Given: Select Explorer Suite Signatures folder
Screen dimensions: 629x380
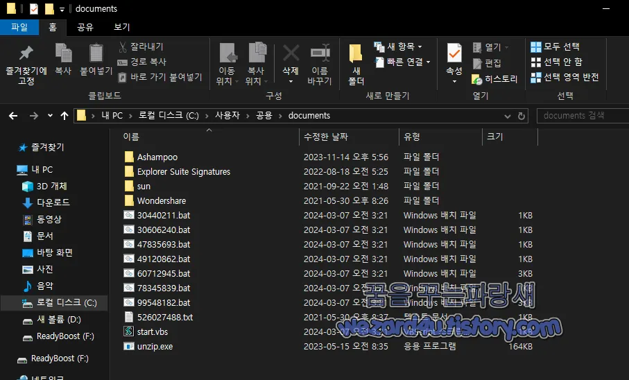Looking at the screenshot, I should click(x=177, y=172).
